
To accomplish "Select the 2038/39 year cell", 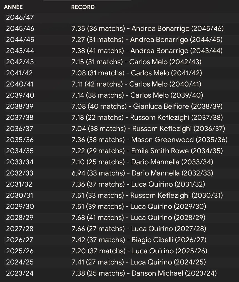I will [19, 107].
